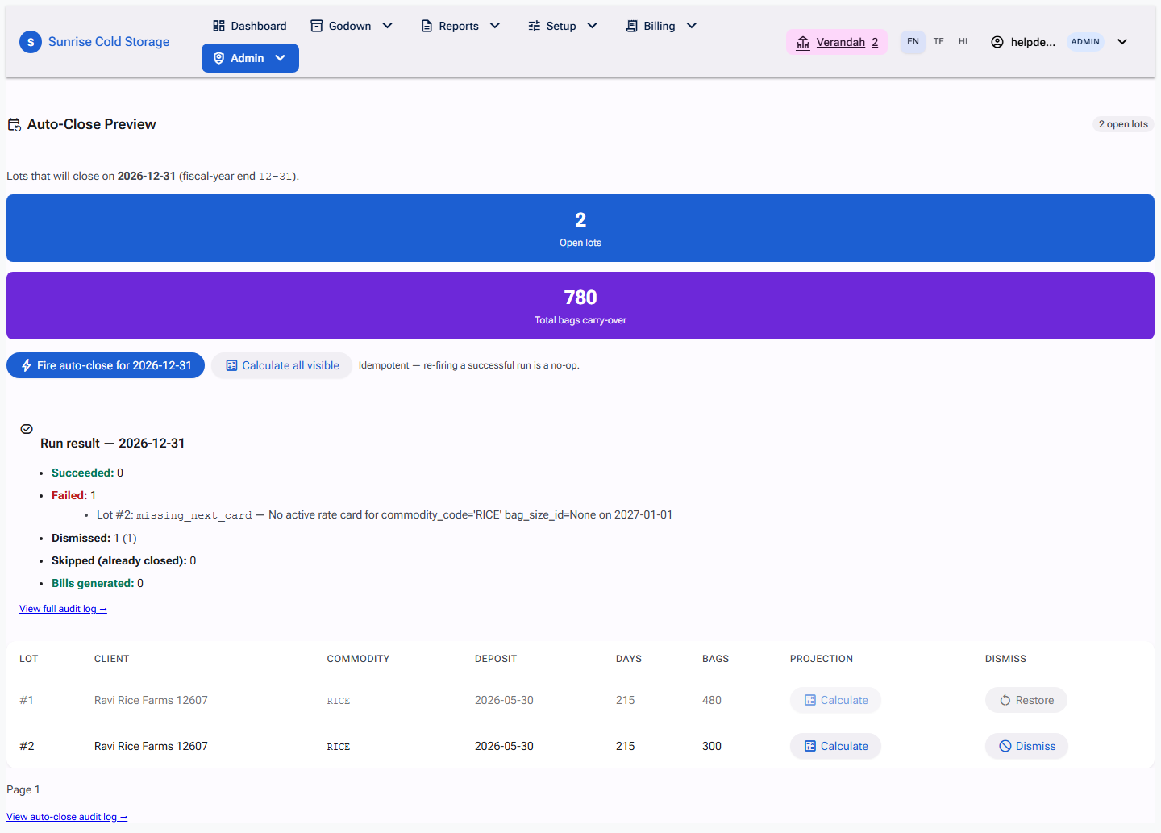Viewport: 1161px width, 833px height.
Task: Open View full audit log link
Action: (63, 609)
